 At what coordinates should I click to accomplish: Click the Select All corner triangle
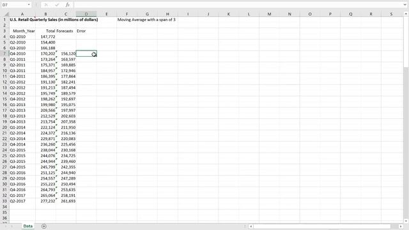pos(6,14)
